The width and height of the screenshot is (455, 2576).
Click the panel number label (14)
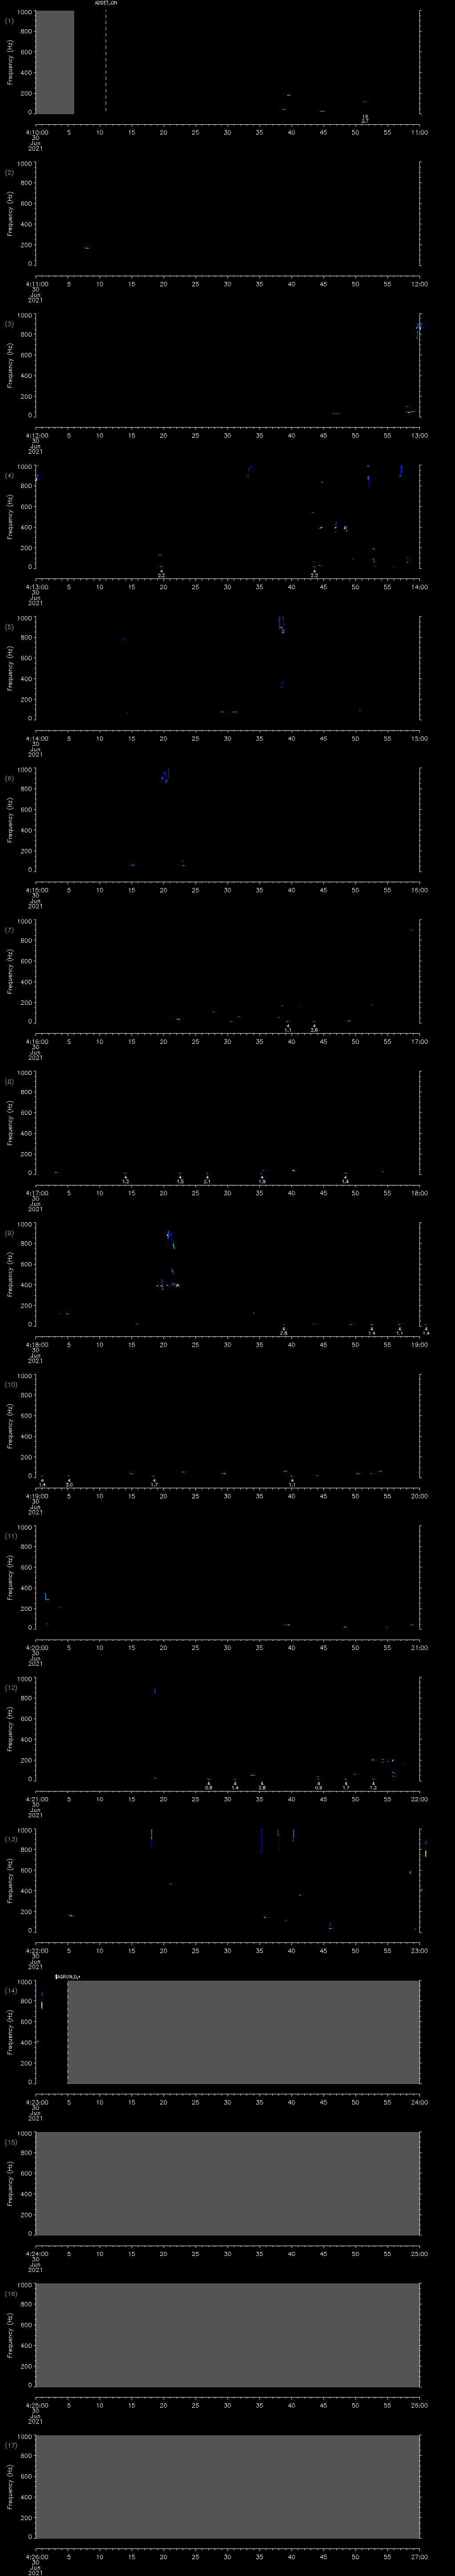10,1991
